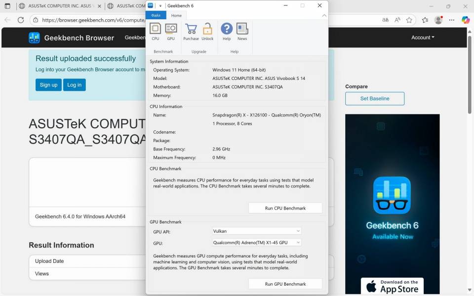The height and width of the screenshot is (296, 474).
Task: Click the Unlock padlock icon
Action: click(x=207, y=30)
